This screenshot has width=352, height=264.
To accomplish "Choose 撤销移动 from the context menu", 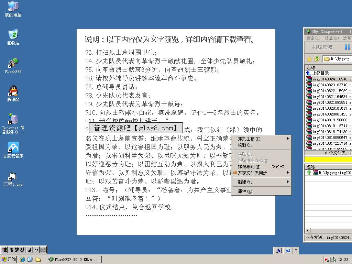I will tap(261, 167).
